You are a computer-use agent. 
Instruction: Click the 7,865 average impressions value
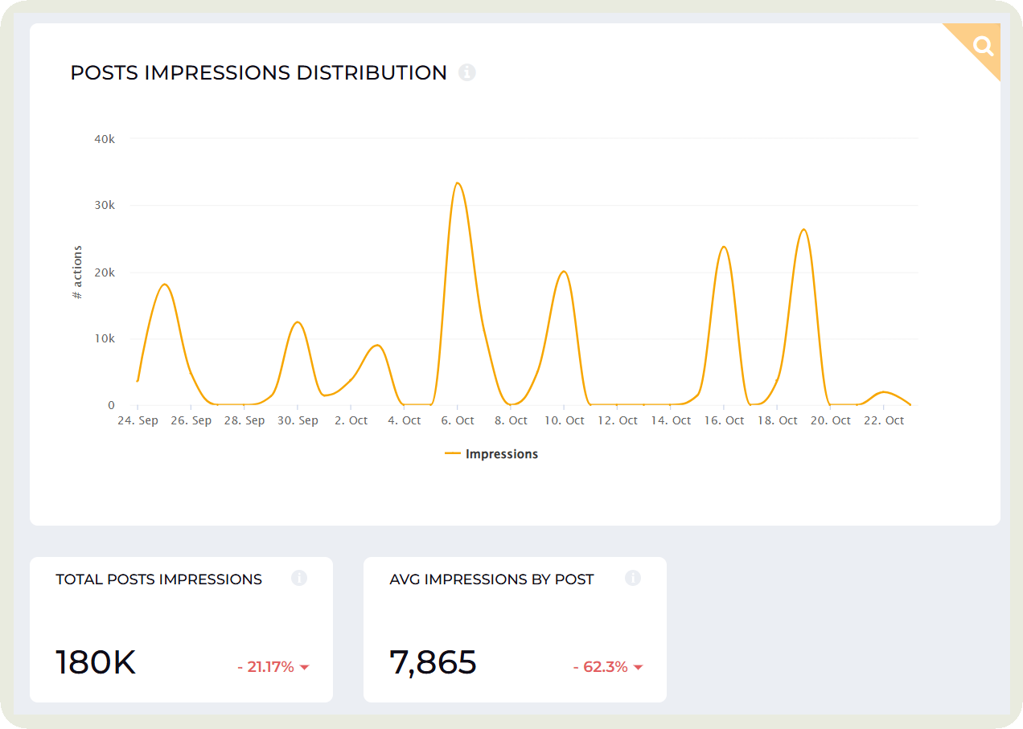433,661
